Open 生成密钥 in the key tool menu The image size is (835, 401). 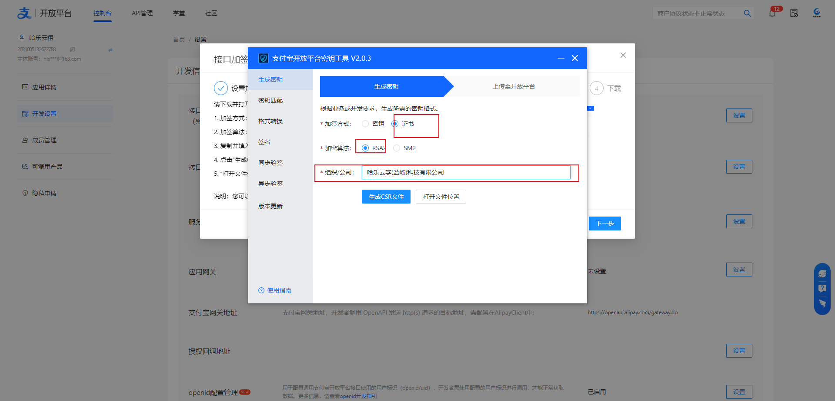coord(281,79)
